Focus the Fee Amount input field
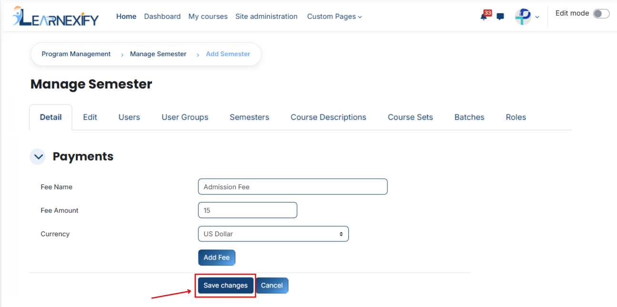617x307 pixels. click(247, 210)
